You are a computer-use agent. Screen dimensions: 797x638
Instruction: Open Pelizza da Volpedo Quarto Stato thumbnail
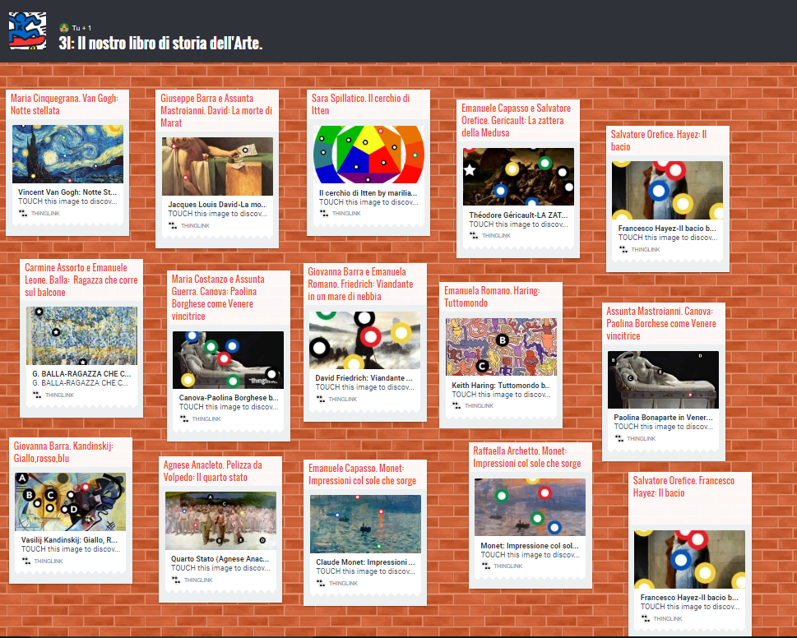click(x=220, y=520)
